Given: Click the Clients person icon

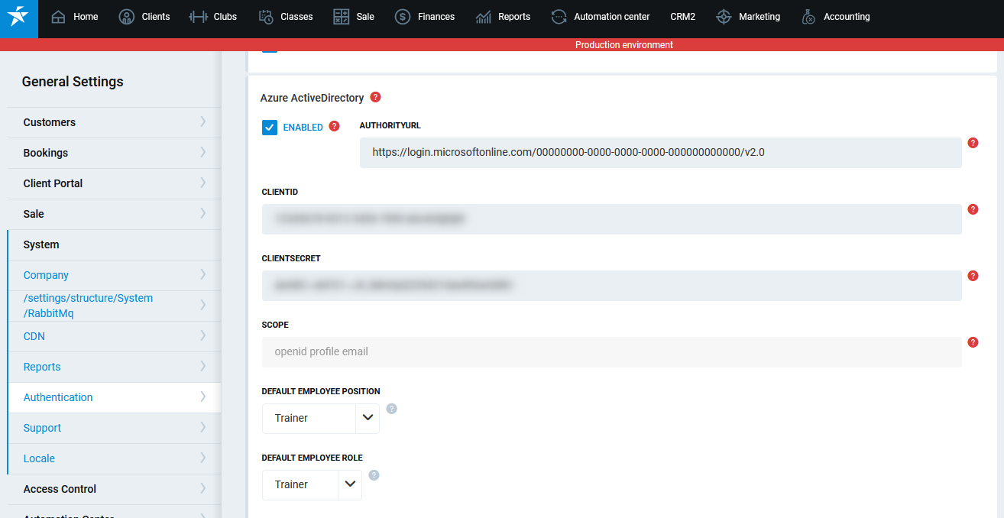Looking at the screenshot, I should (127, 17).
